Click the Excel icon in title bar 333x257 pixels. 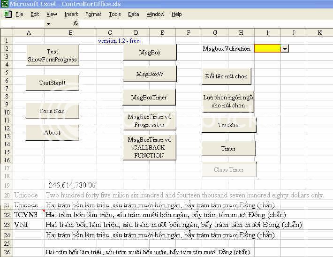pos(5,5)
